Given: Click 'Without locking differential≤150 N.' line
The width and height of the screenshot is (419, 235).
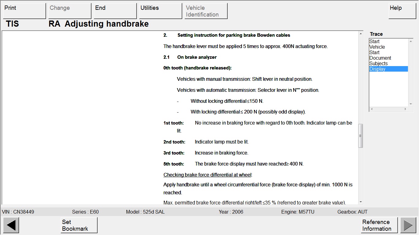Looking at the screenshot, I should point(227,101).
